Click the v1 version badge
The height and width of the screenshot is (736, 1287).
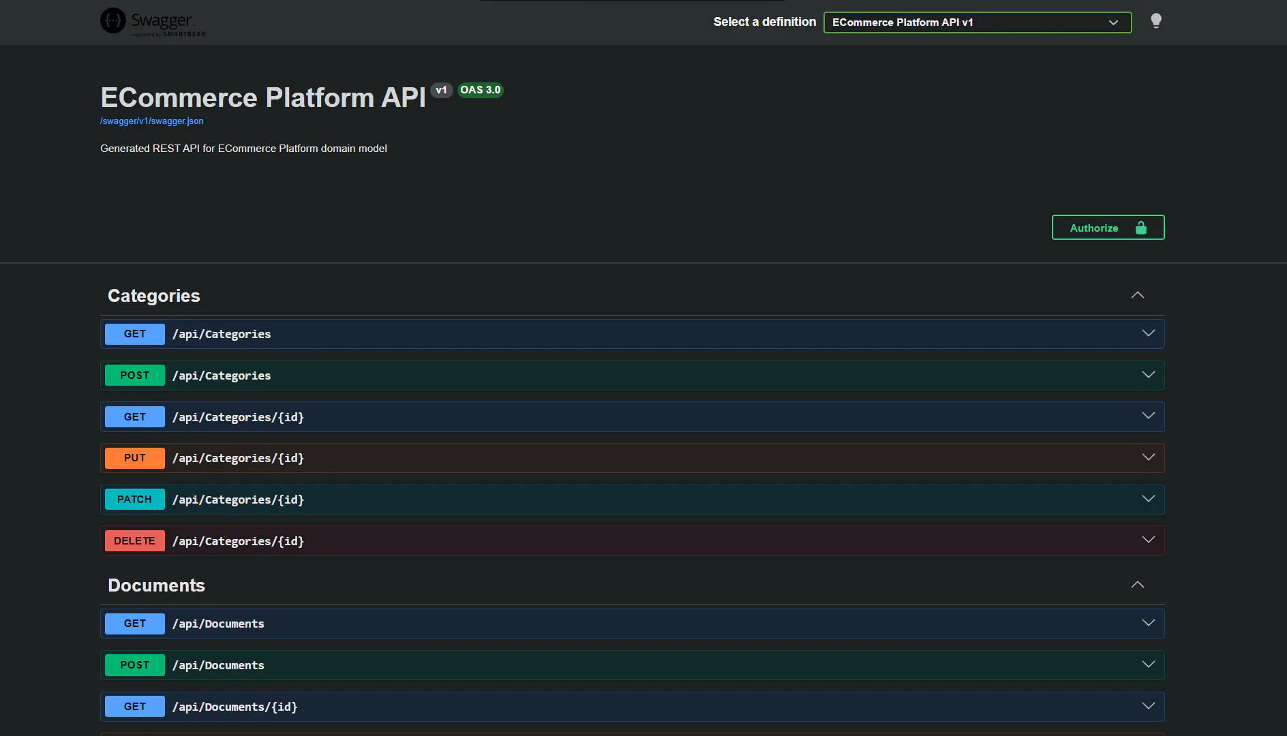(442, 90)
